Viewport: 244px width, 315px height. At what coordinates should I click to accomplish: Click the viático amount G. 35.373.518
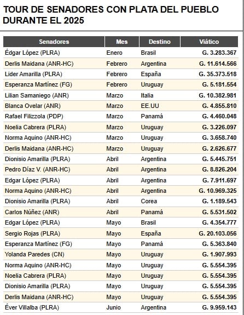(218, 74)
